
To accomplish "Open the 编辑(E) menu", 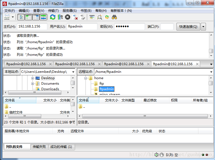I will tap(24, 10).
